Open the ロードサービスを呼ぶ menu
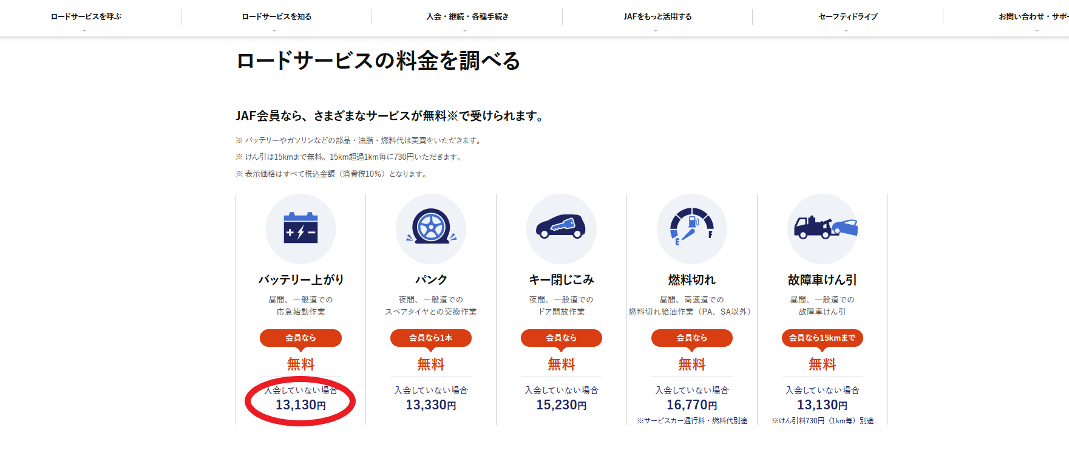The height and width of the screenshot is (461, 1069). 86,17
